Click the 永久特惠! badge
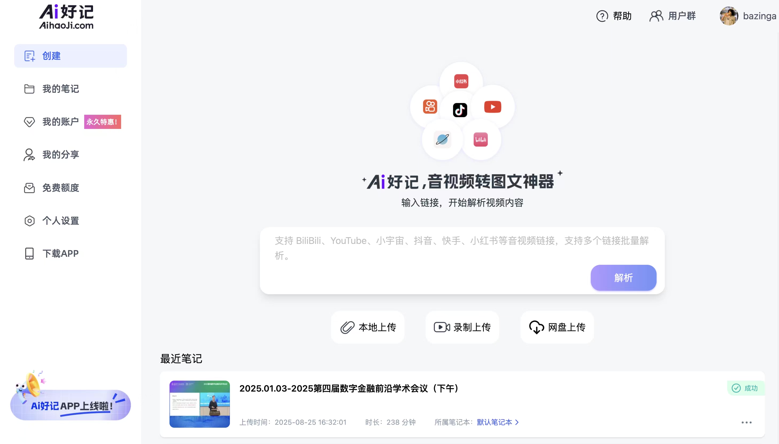This screenshot has height=444, width=779. click(x=102, y=122)
